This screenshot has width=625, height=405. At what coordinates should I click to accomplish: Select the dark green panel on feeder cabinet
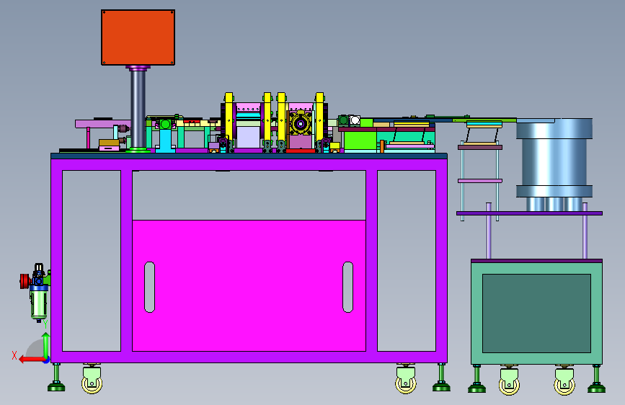536,313
